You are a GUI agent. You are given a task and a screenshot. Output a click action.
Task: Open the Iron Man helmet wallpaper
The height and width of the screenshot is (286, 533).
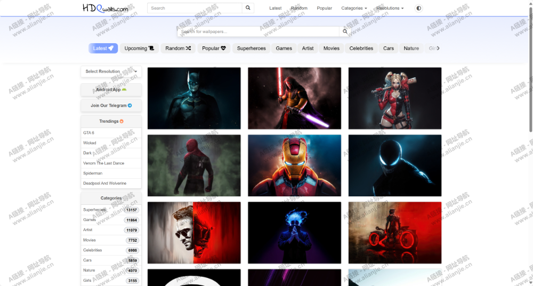[x=294, y=165]
